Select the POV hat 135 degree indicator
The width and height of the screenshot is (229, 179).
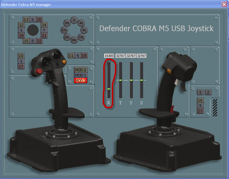(81, 37)
